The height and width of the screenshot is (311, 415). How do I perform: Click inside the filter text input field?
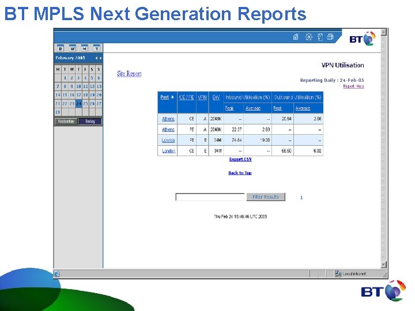(x=210, y=197)
